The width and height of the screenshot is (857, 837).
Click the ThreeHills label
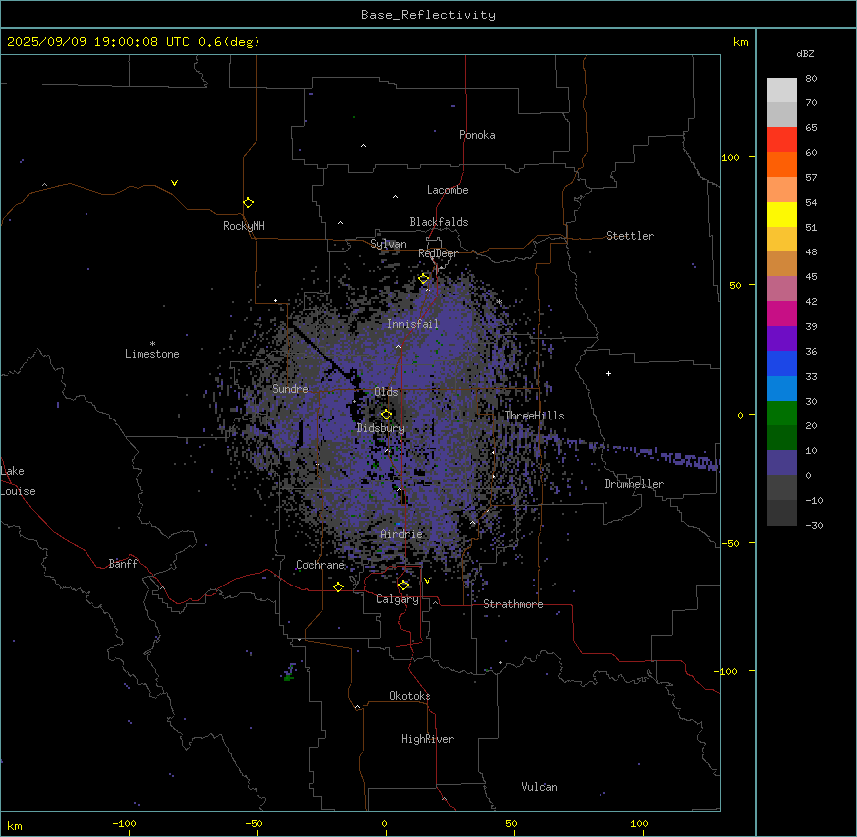(534, 416)
